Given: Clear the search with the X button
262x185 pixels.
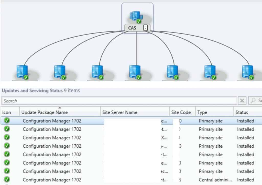Looking at the screenshot, I should pos(242,101).
